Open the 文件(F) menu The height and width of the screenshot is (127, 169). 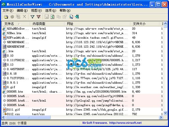coord(8,10)
